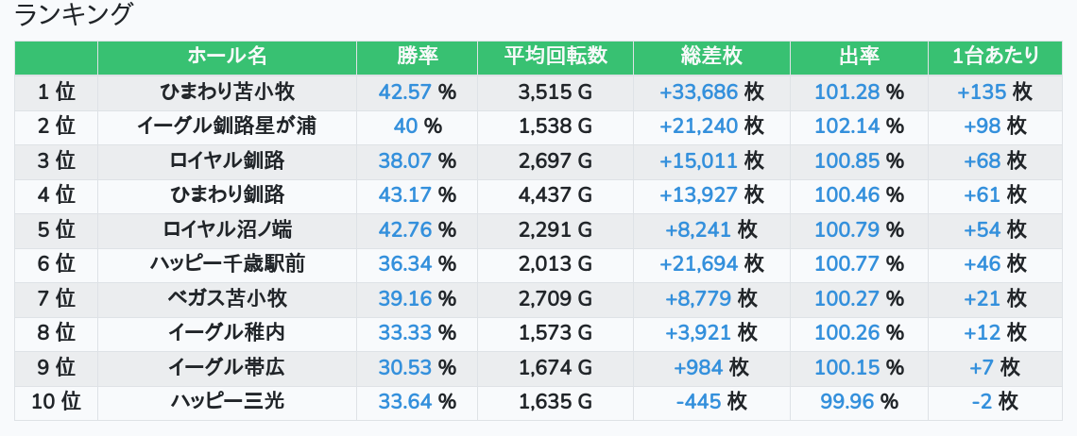Select the イーグル帯広 hall name
The image size is (1077, 436).
click(x=227, y=367)
